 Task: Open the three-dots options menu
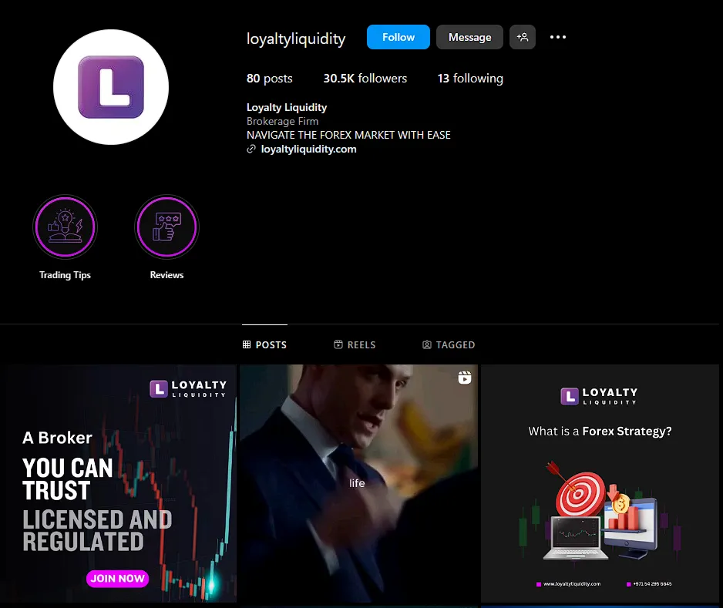[x=558, y=37]
